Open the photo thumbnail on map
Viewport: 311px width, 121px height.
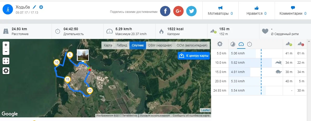83,55
